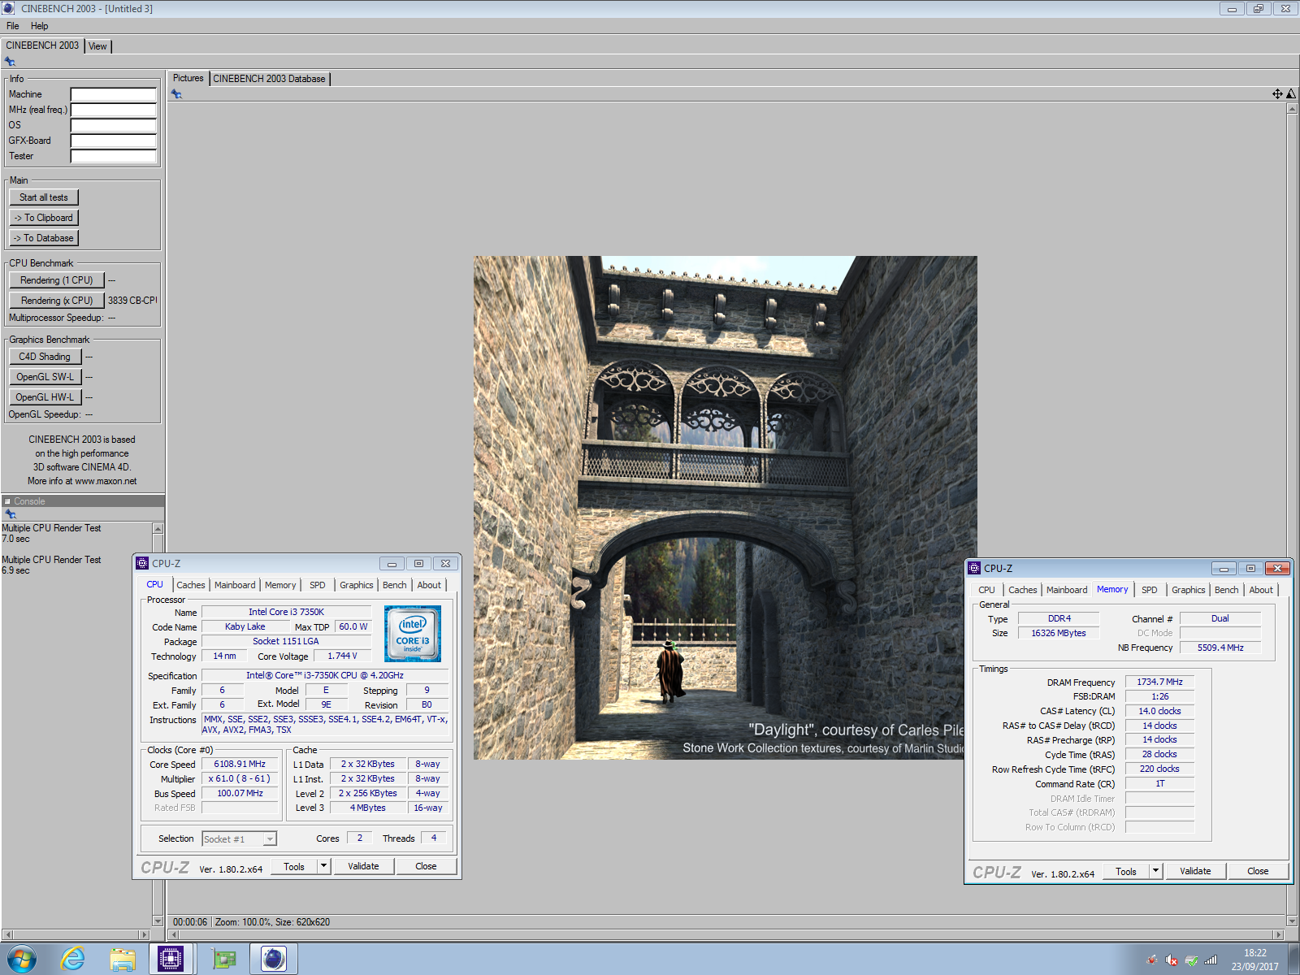The width and height of the screenshot is (1300, 975).
Task: Expand Tools arrow in CPU-Z memory window
Action: tap(1156, 871)
